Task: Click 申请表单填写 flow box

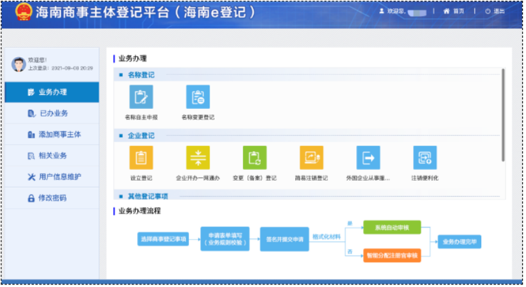Action: click(225, 239)
